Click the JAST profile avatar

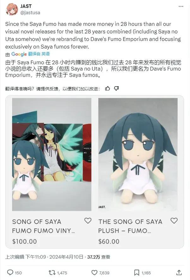pyautogui.click(x=12, y=9)
